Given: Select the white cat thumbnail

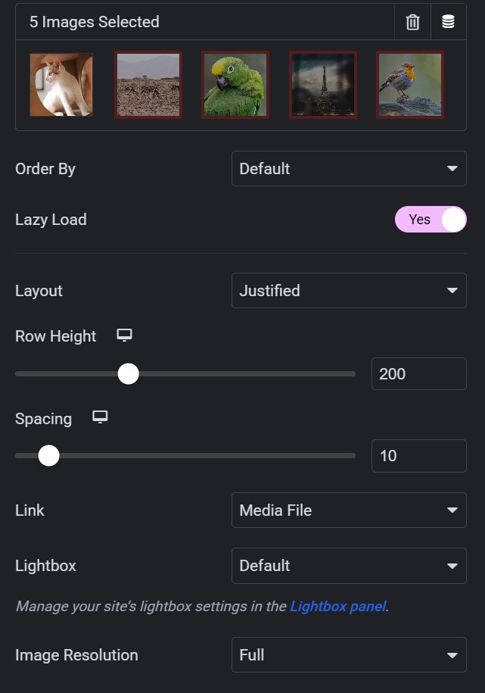Looking at the screenshot, I should point(61,85).
